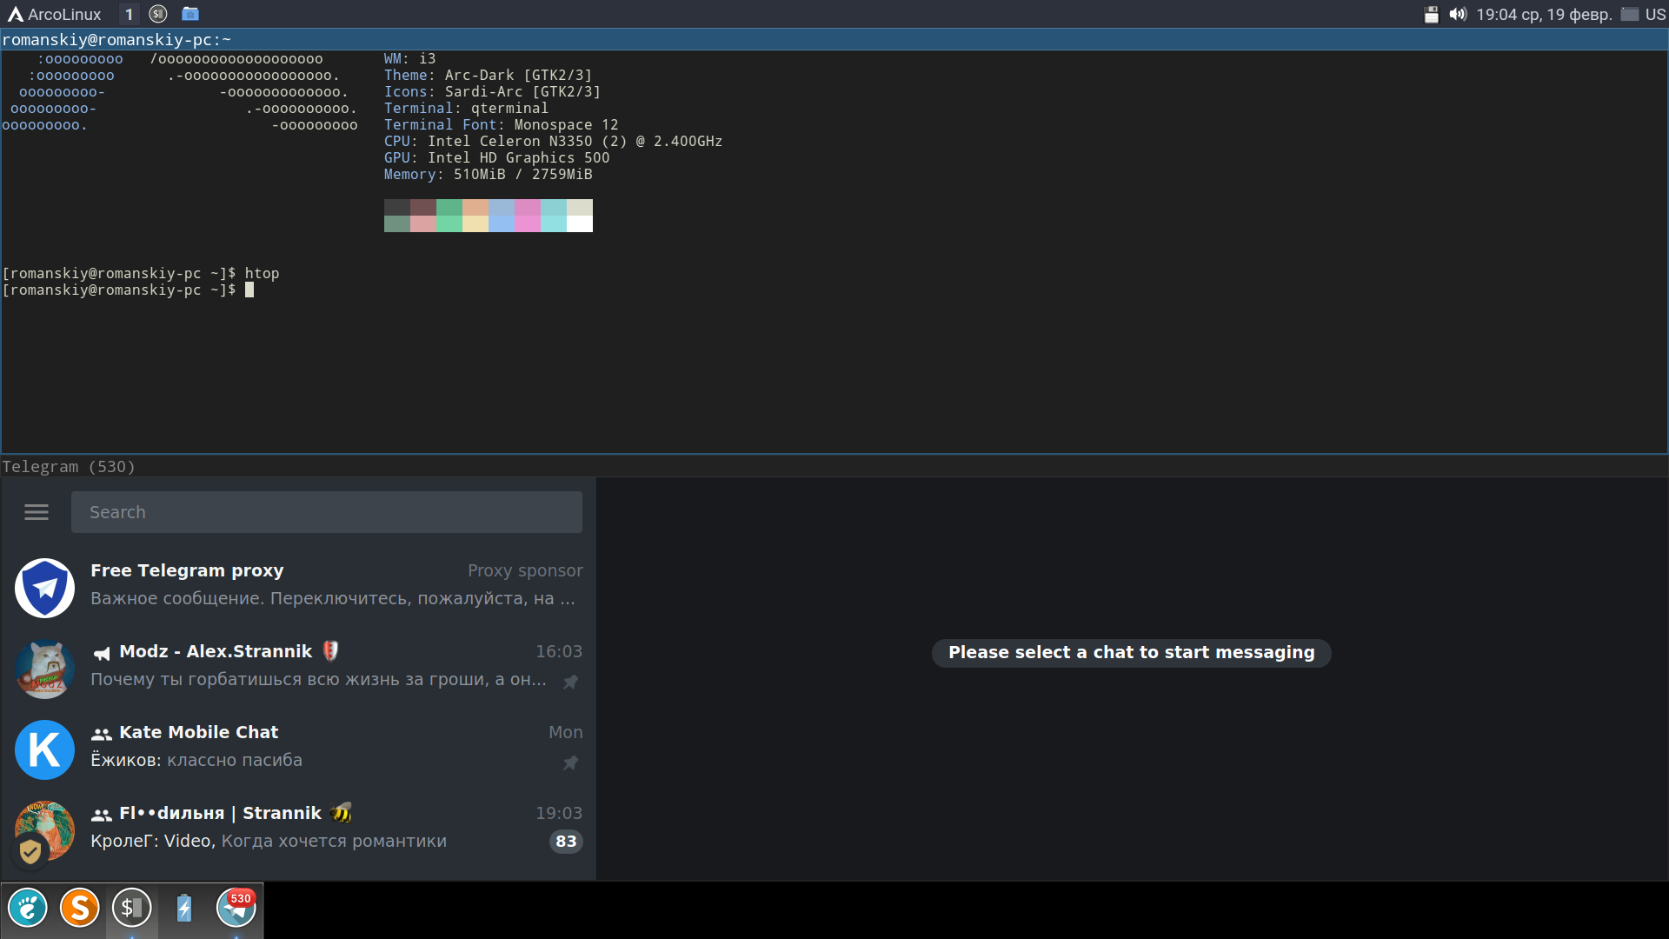
Task: Open the terminal dollar-sign dock icon
Action: (132, 909)
